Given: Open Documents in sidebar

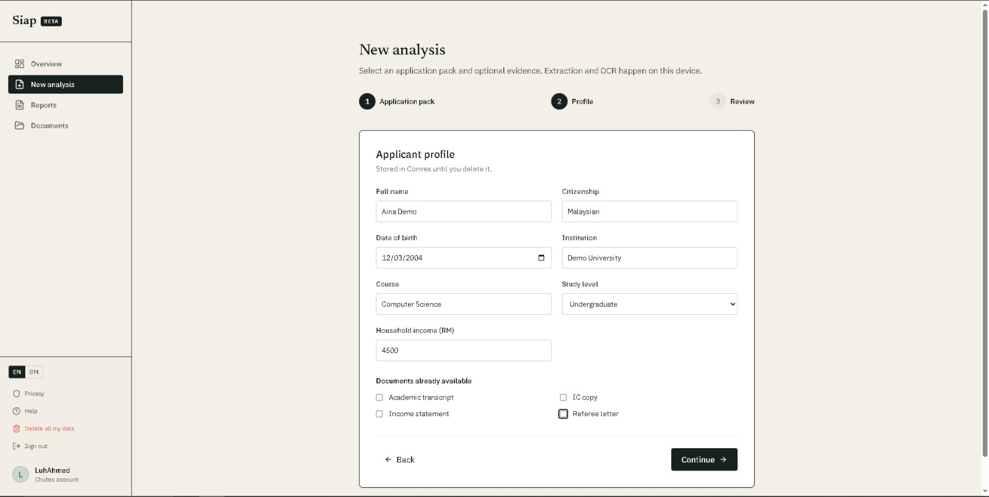Looking at the screenshot, I should 66,125.
